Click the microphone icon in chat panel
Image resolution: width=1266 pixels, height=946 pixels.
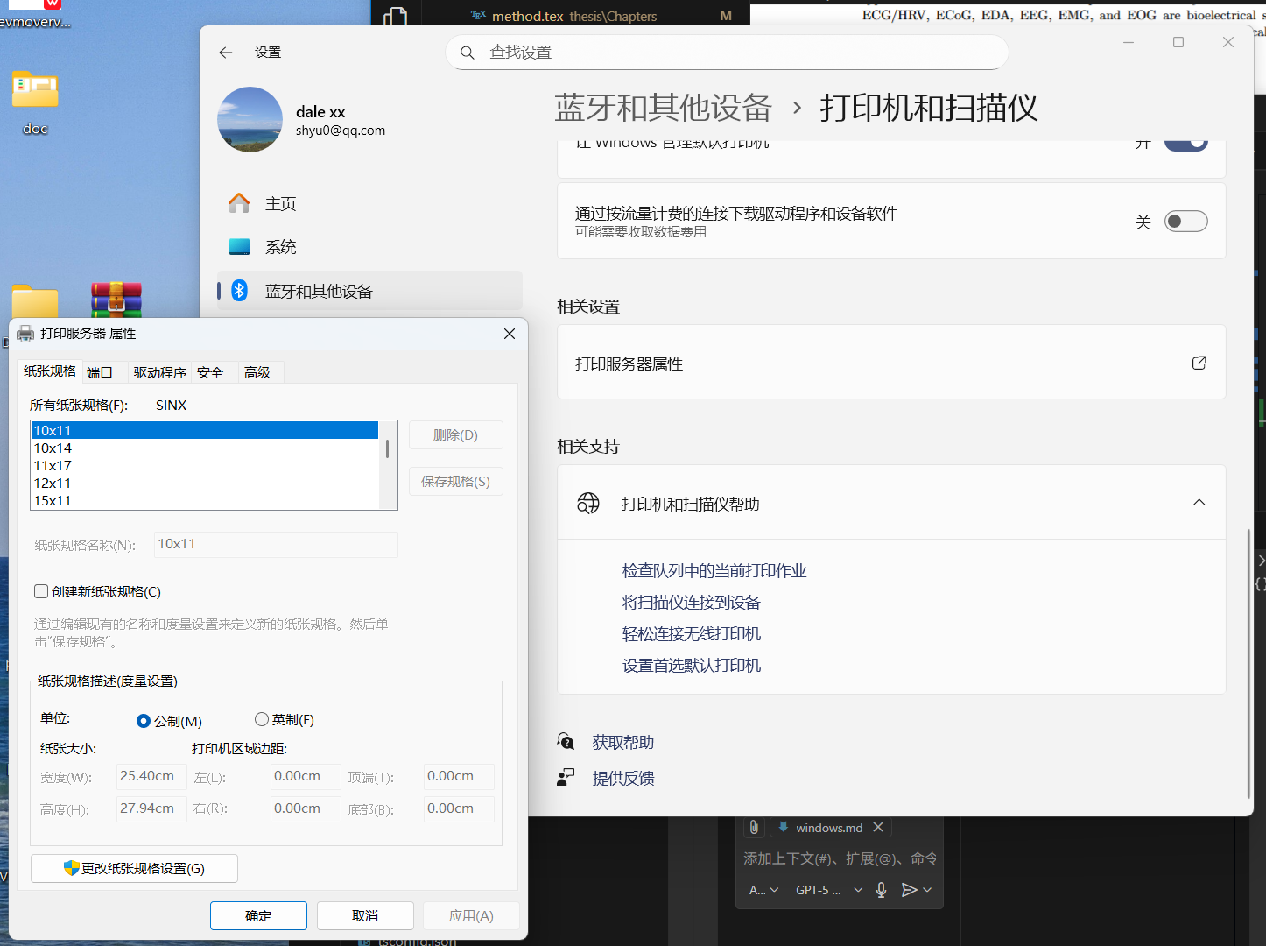coord(881,890)
